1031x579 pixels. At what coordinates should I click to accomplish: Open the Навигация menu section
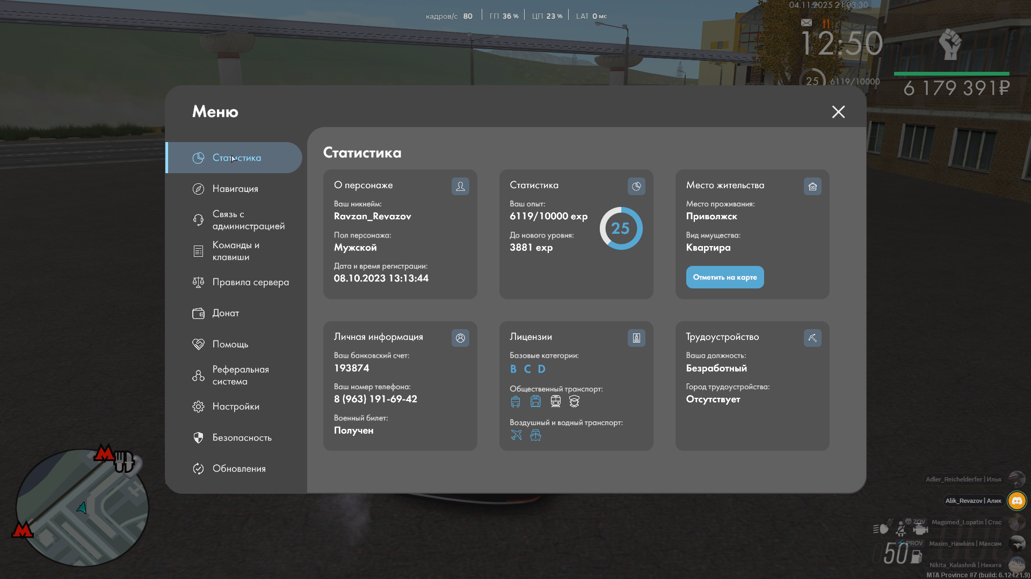click(x=235, y=189)
